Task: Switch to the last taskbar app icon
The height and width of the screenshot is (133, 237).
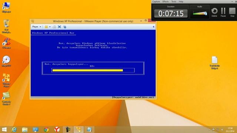Action: (89, 130)
